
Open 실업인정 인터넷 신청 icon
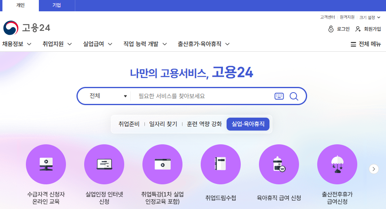pyautogui.click(x=104, y=164)
